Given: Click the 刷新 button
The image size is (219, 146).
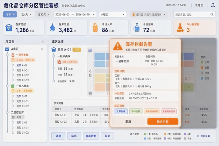Looking at the screenshot, I should pyautogui.click(x=107, y=136).
